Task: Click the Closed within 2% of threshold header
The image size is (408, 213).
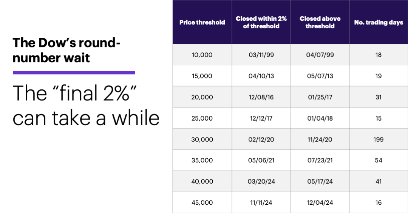Action: tap(261, 22)
